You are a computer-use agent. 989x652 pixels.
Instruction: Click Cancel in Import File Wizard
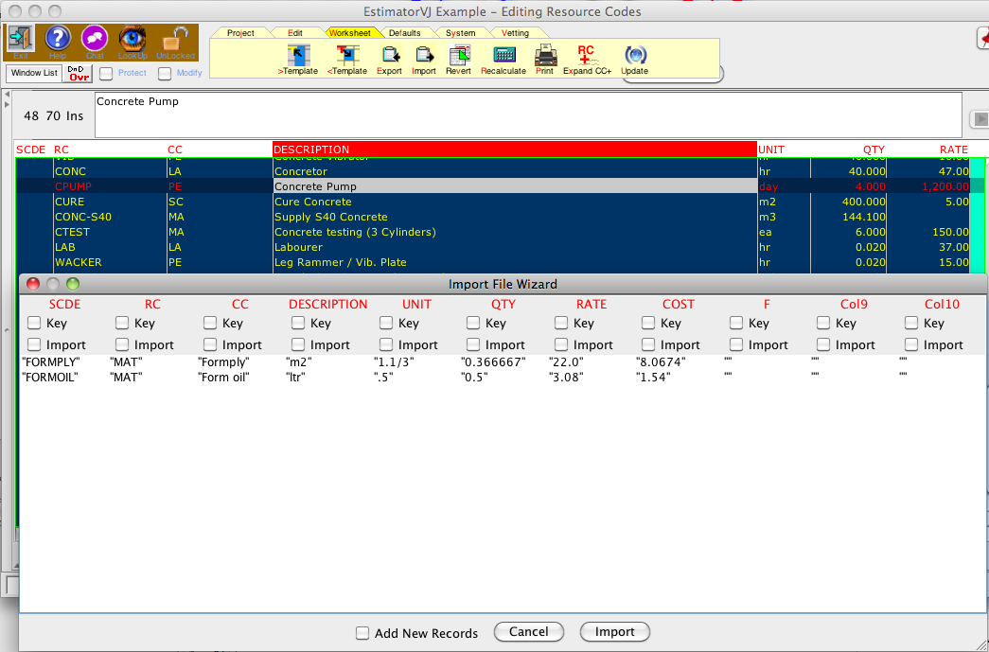pyautogui.click(x=528, y=632)
